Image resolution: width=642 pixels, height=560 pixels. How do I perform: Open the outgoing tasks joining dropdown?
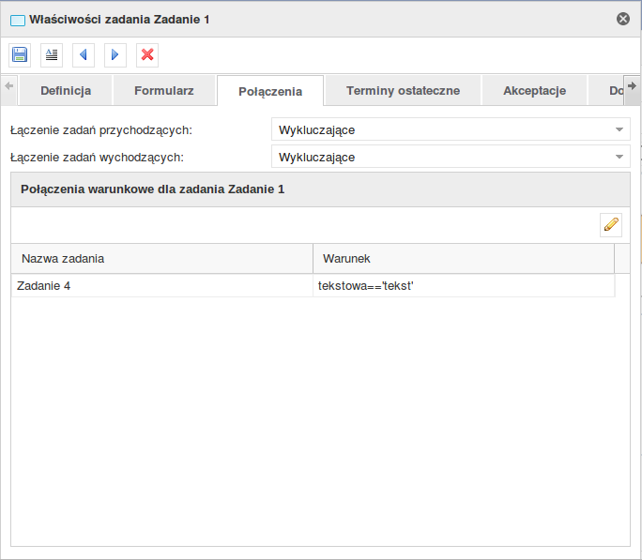pos(451,157)
